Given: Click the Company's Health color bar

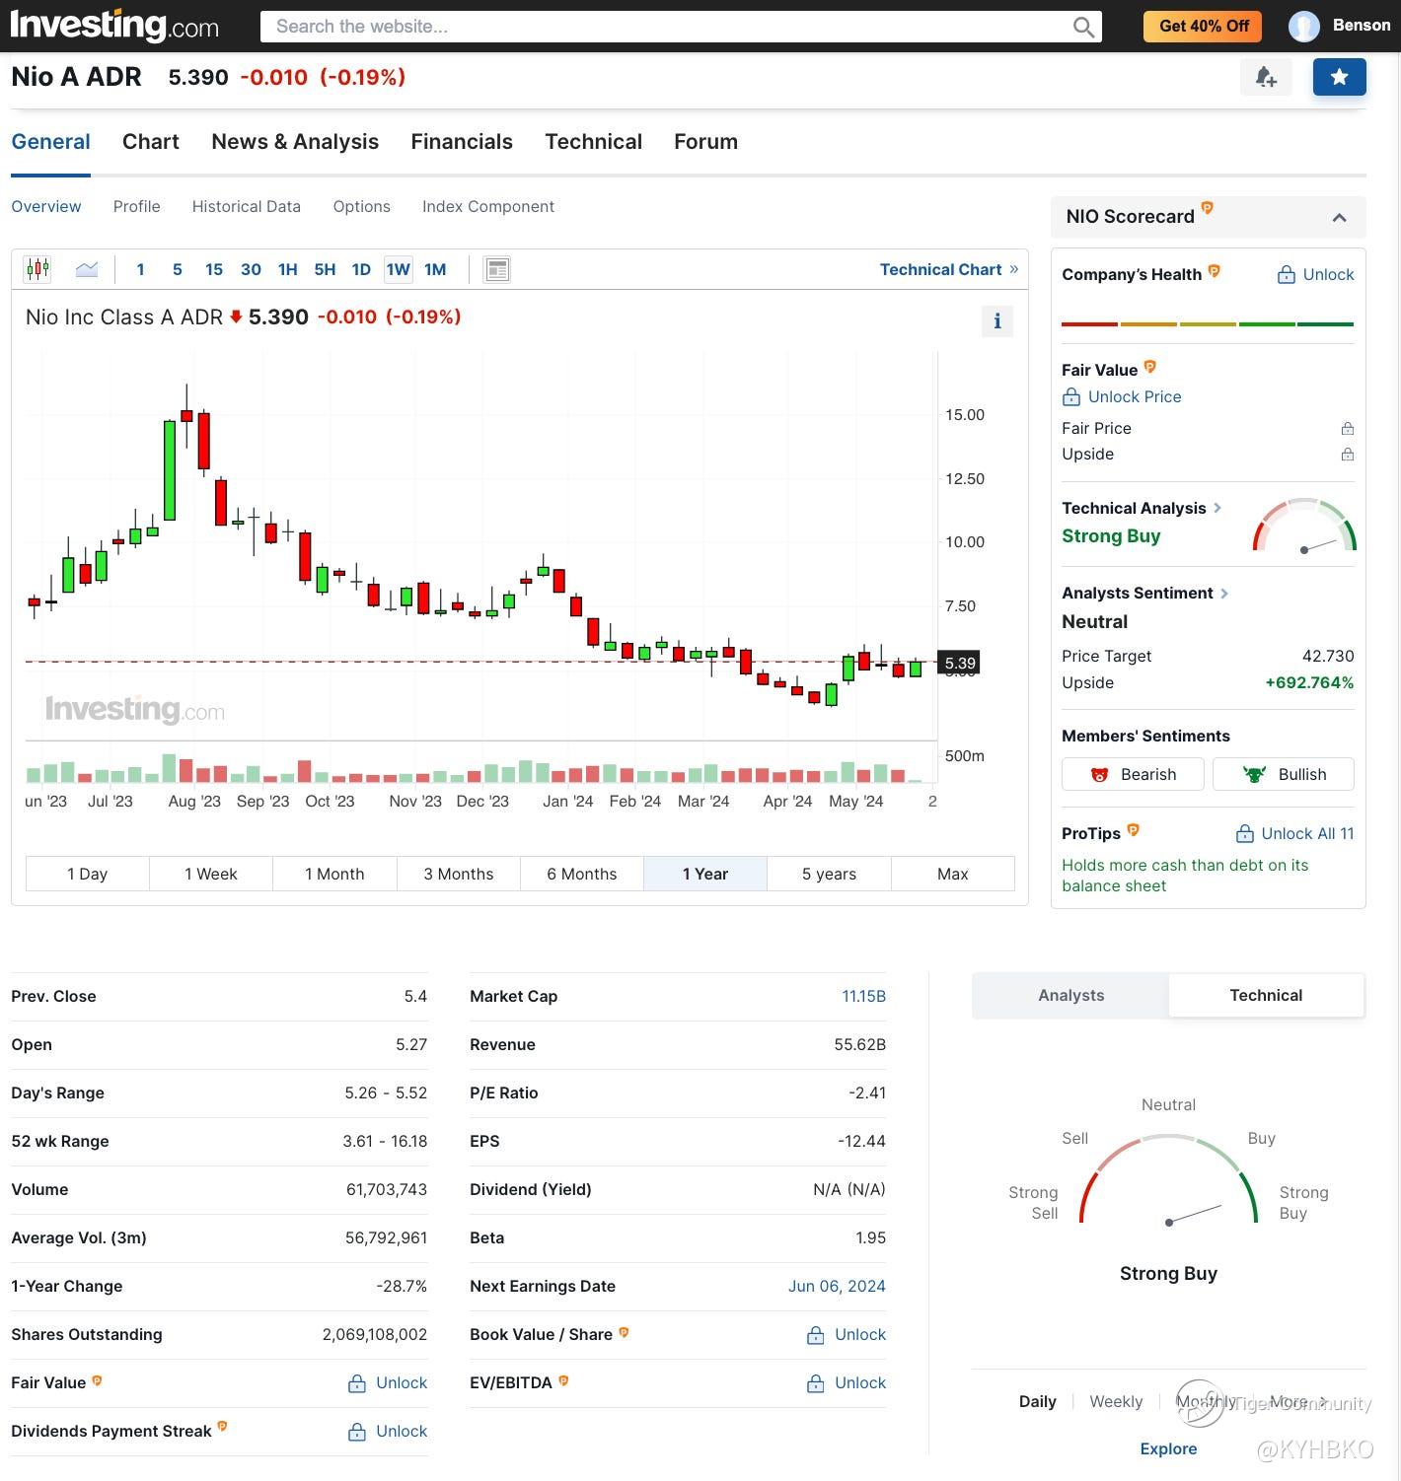Looking at the screenshot, I should click(1208, 323).
